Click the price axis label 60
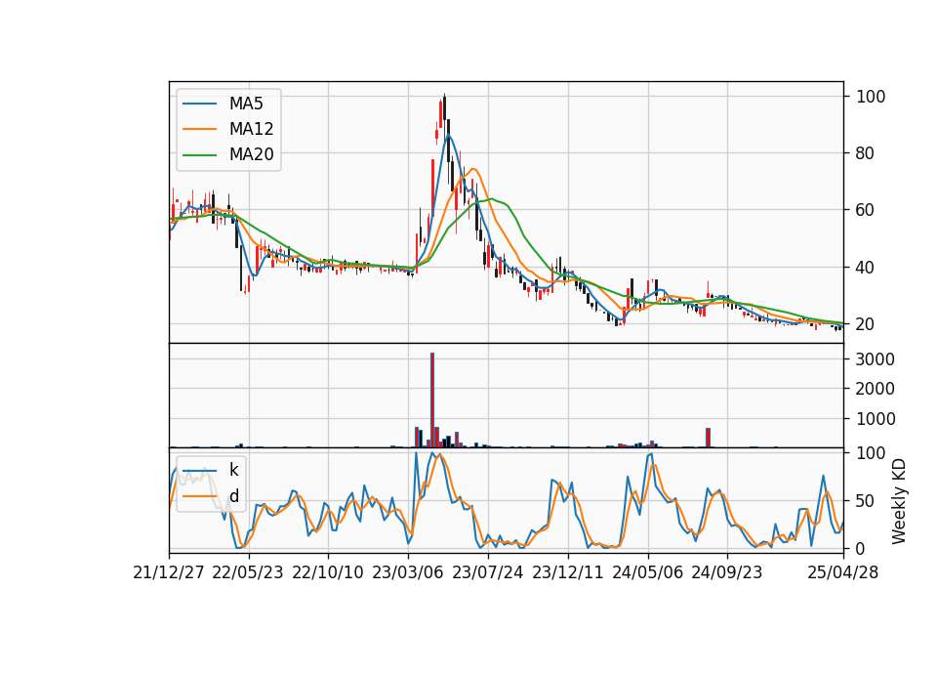 coord(866,211)
